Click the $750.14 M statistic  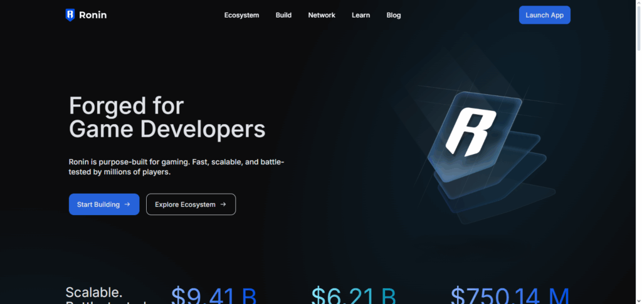tap(510, 295)
